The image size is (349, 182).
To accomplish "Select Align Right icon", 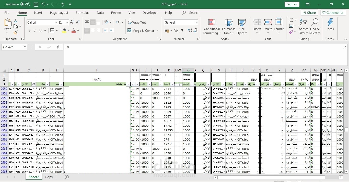I will 98,30.
